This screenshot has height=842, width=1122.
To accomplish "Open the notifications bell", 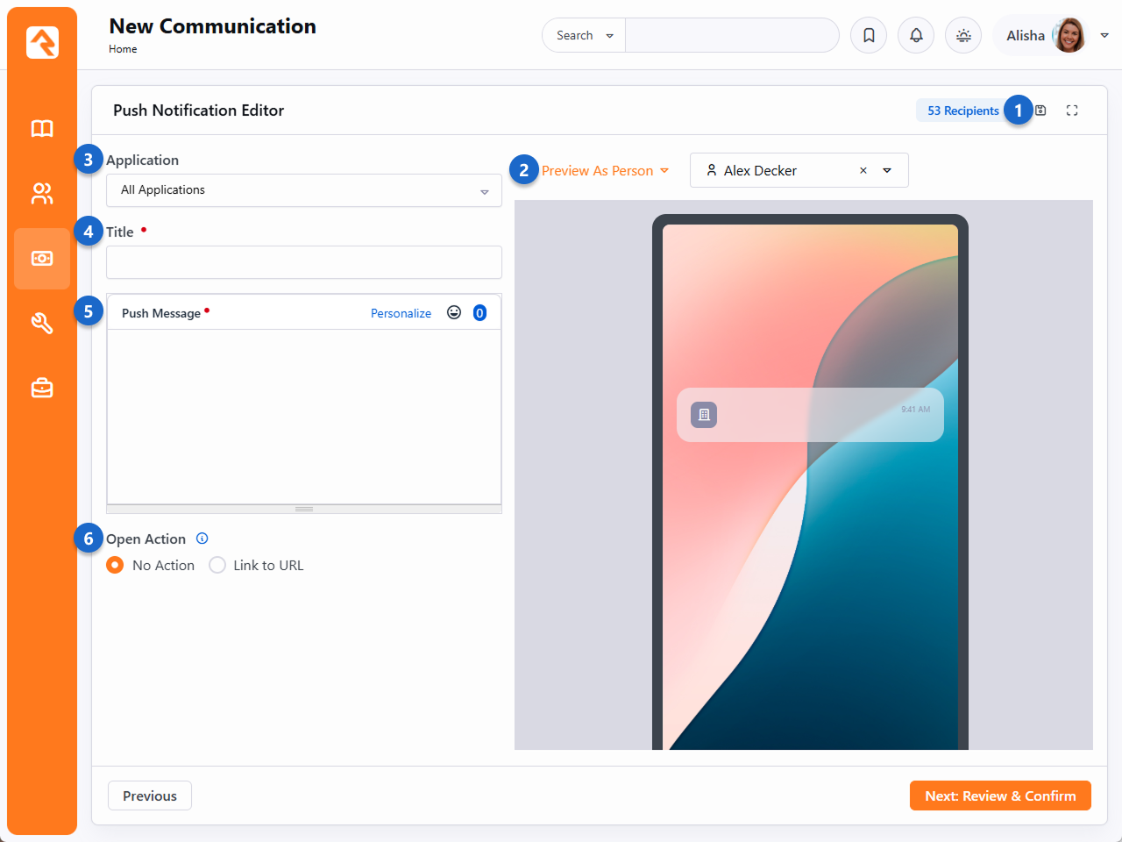I will tap(916, 35).
